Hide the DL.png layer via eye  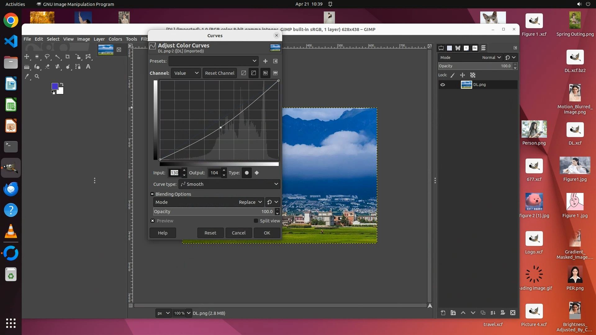click(443, 85)
